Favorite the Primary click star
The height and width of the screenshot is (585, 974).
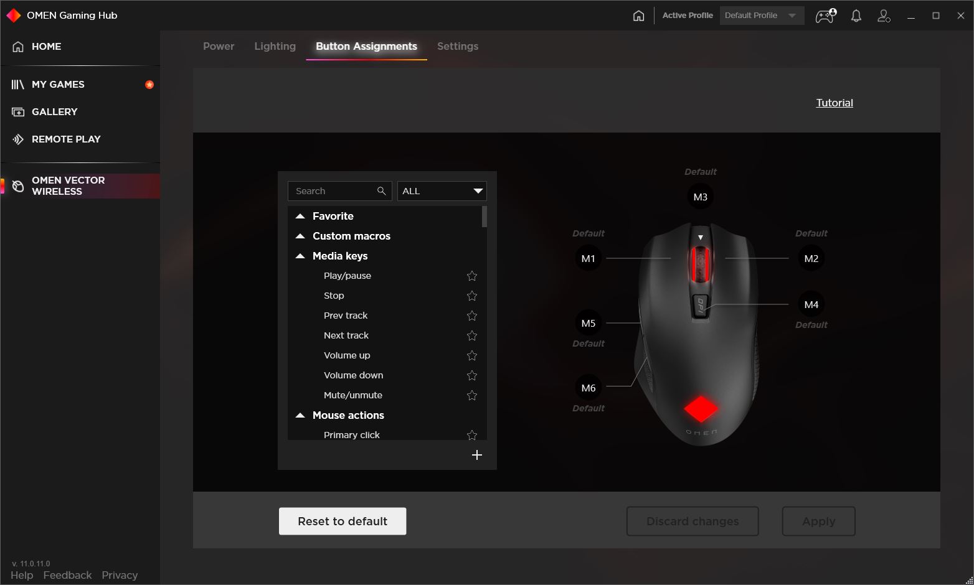point(472,434)
